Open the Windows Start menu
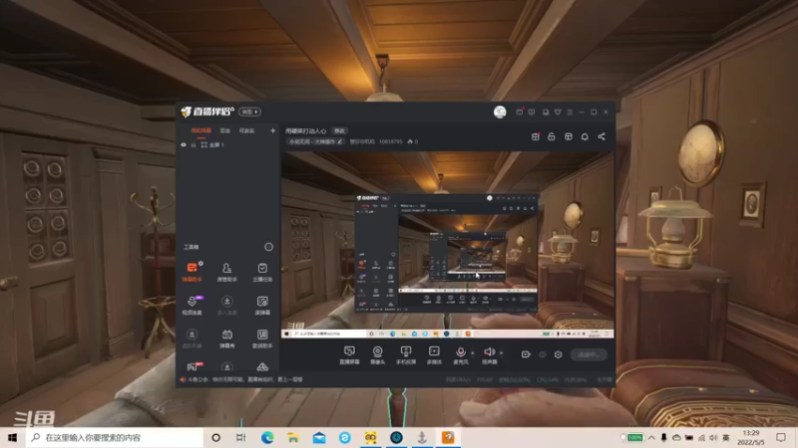The height and width of the screenshot is (448, 798). coord(13,437)
